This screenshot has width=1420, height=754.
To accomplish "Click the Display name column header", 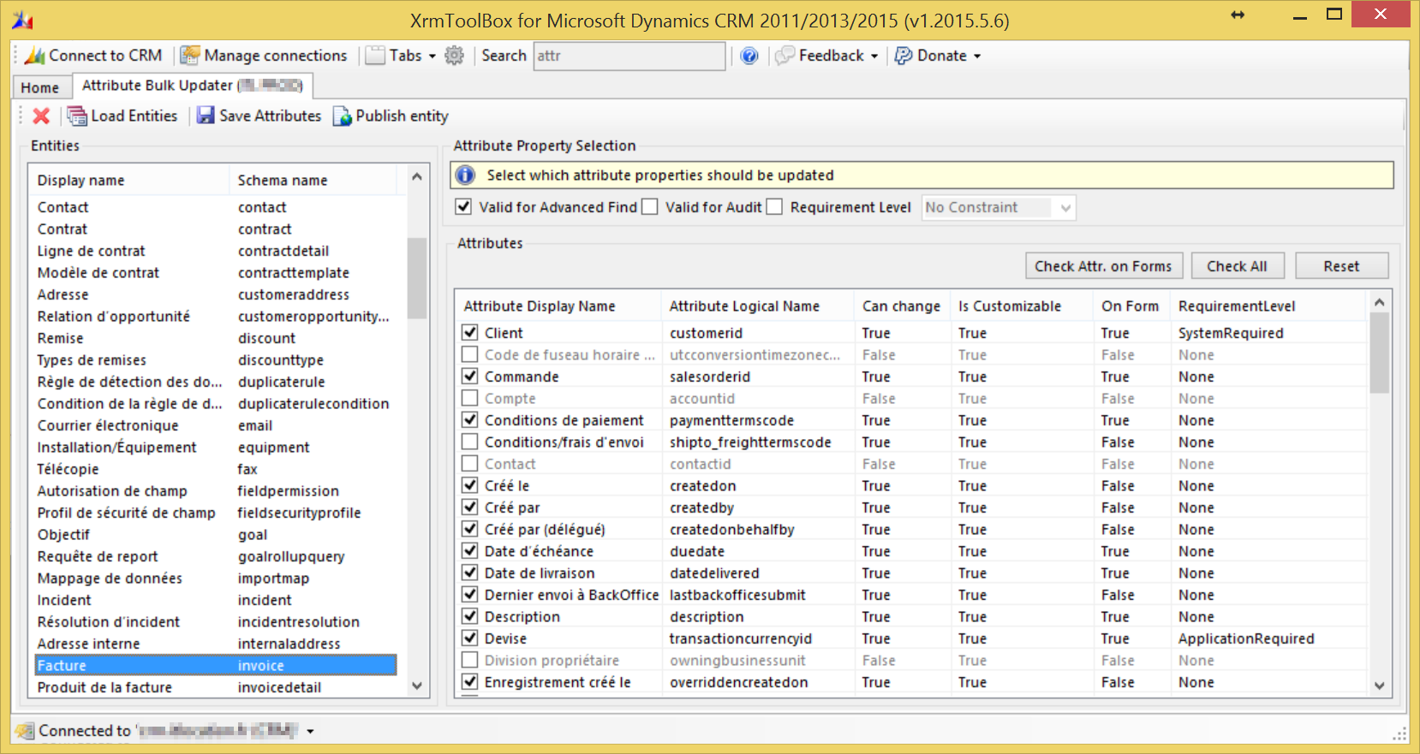I will click(129, 181).
